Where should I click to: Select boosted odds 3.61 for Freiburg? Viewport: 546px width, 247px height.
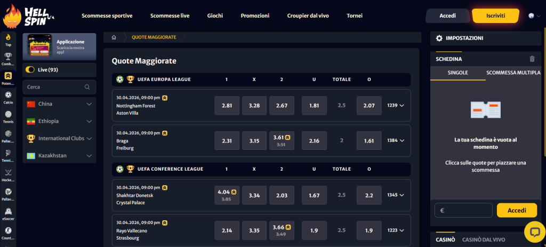tap(282, 141)
